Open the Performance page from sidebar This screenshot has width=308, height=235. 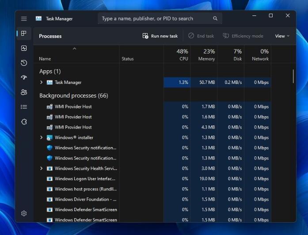coord(24,48)
